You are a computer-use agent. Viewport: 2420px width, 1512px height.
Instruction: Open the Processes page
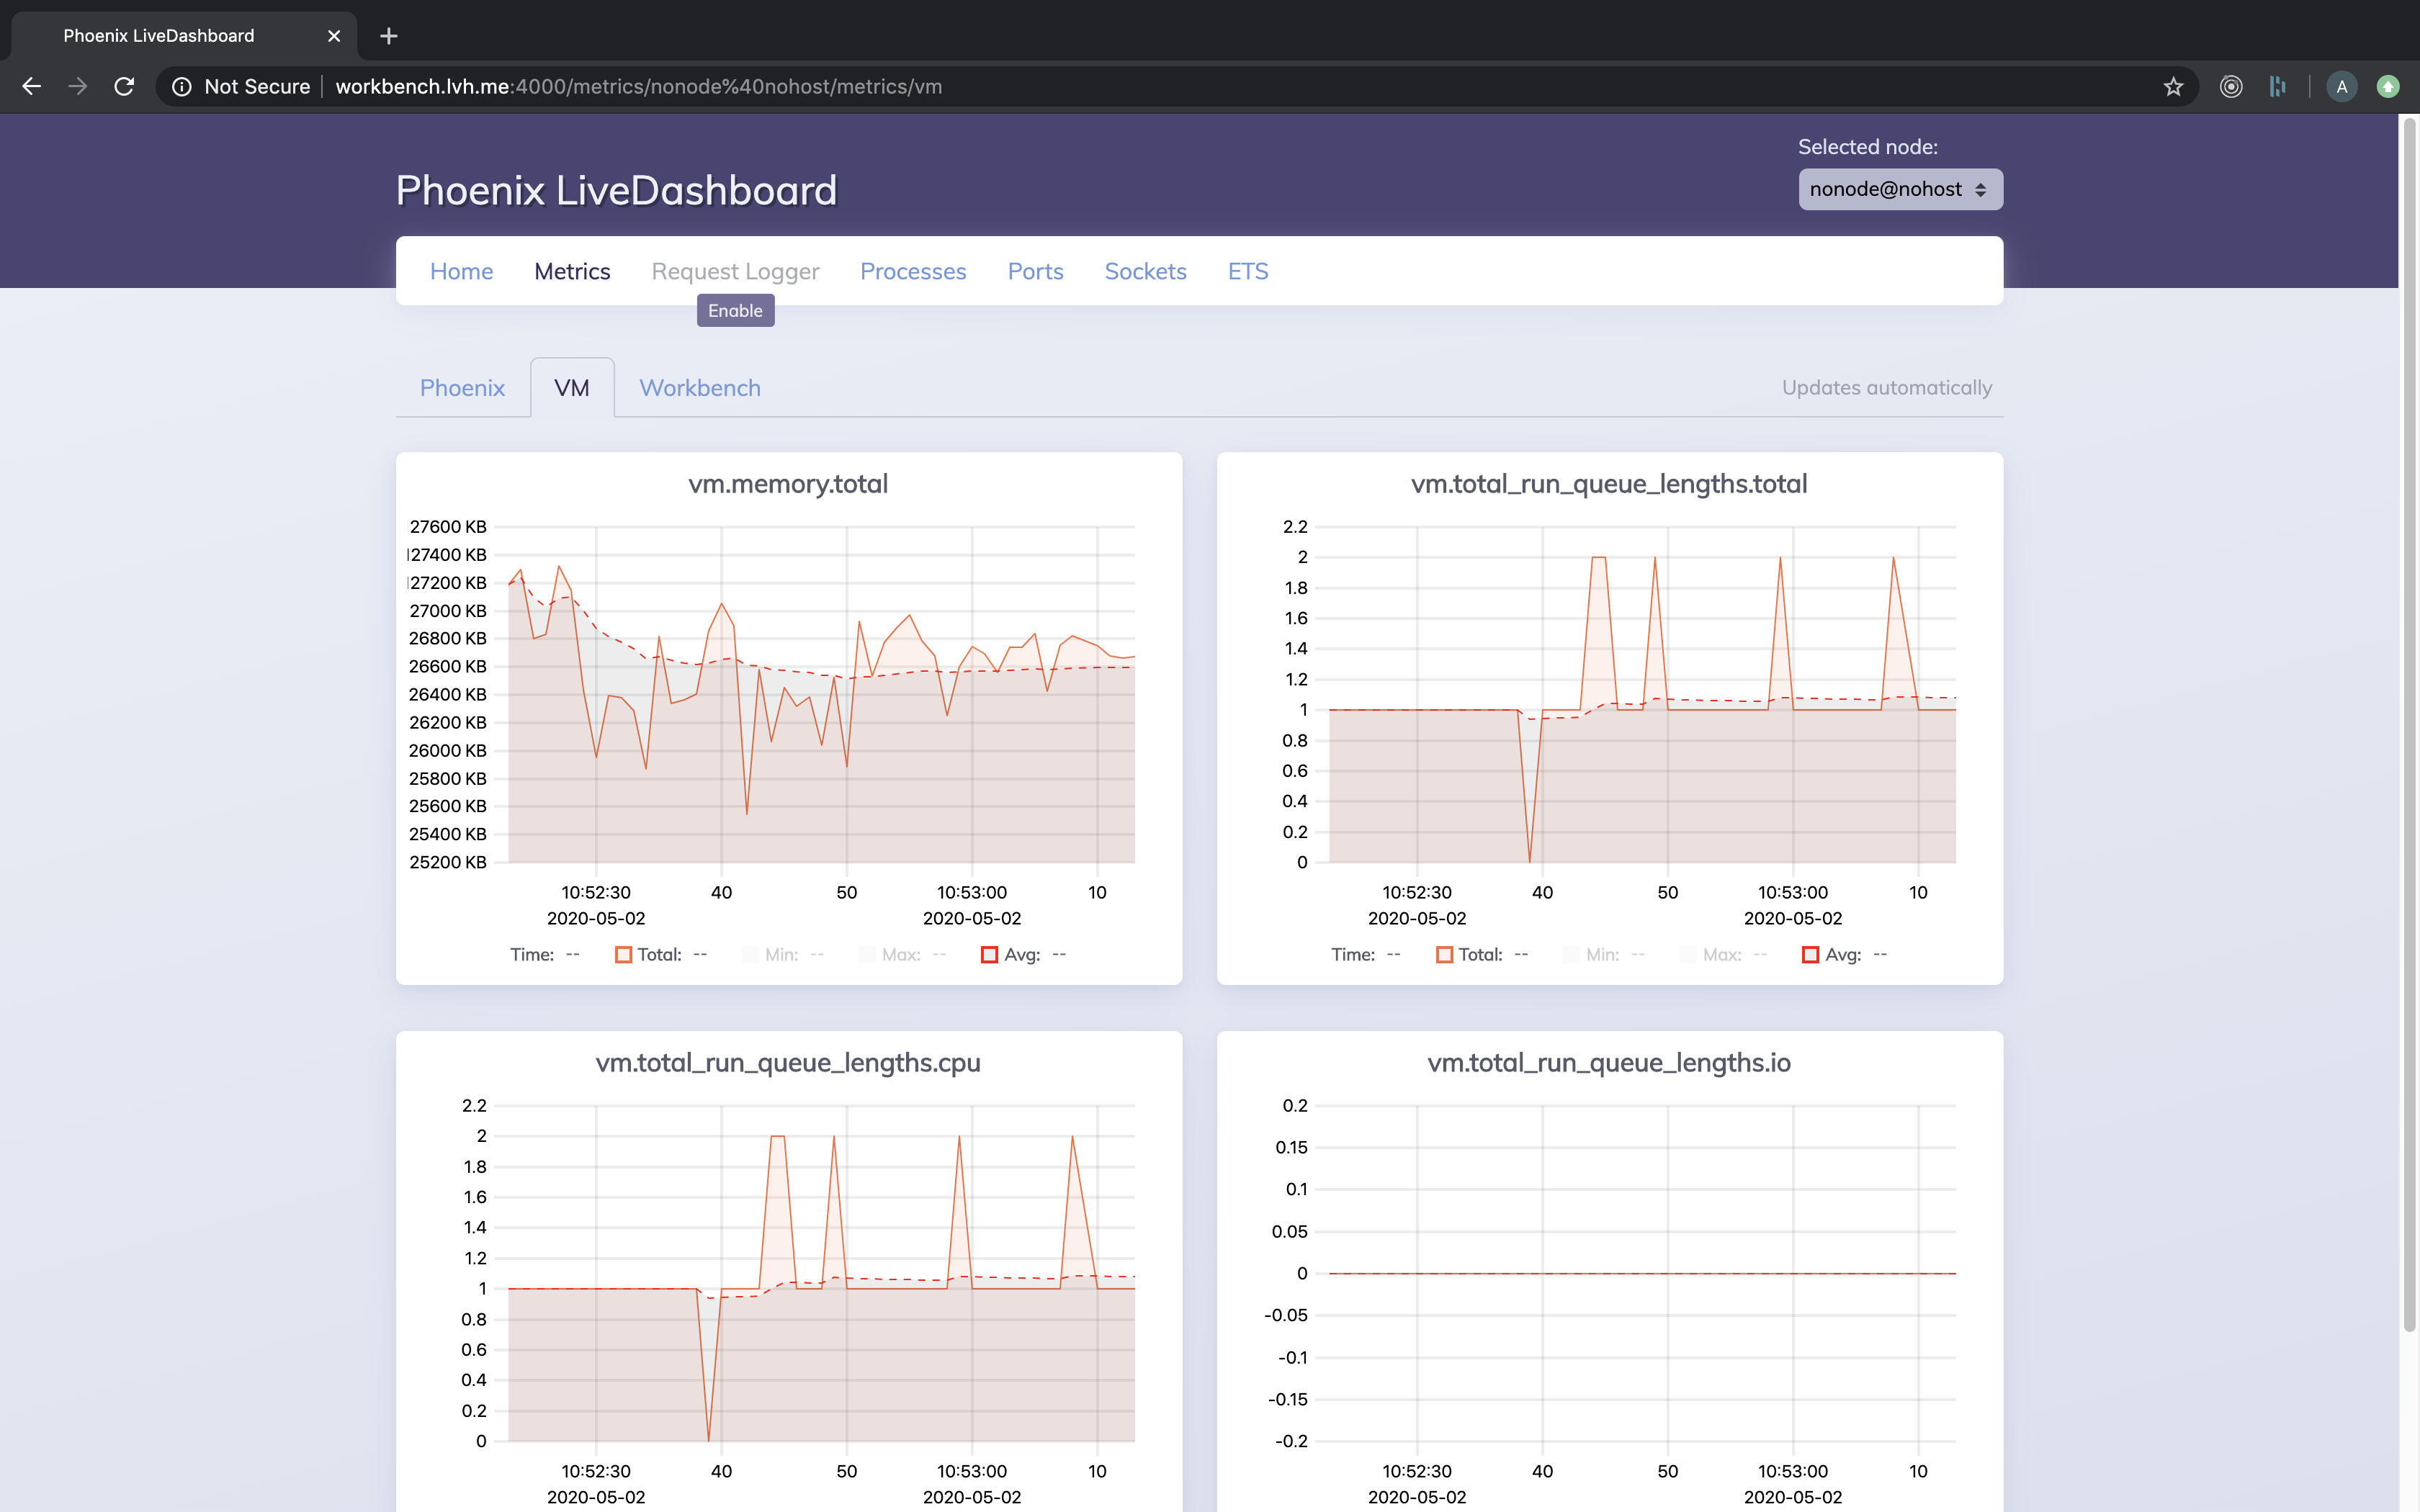(912, 271)
